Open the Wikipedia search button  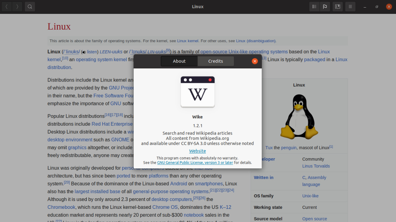coord(30,7)
